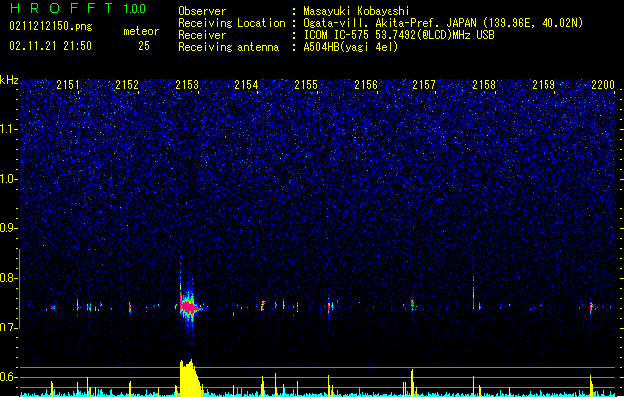Click the wide yellow power peak at 2153

[189, 378]
